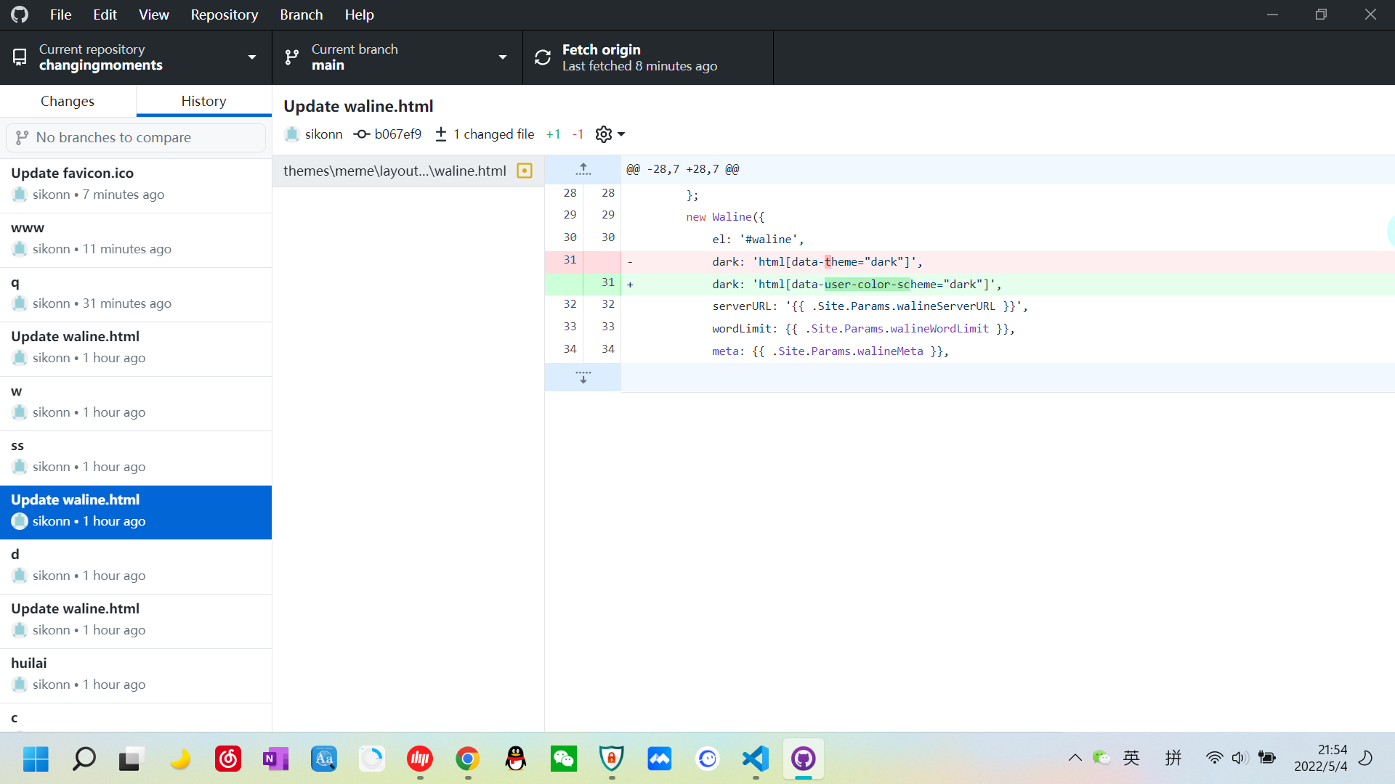This screenshot has width=1395, height=784.
Task: Select waline.html in changed files list
Action: [x=395, y=171]
